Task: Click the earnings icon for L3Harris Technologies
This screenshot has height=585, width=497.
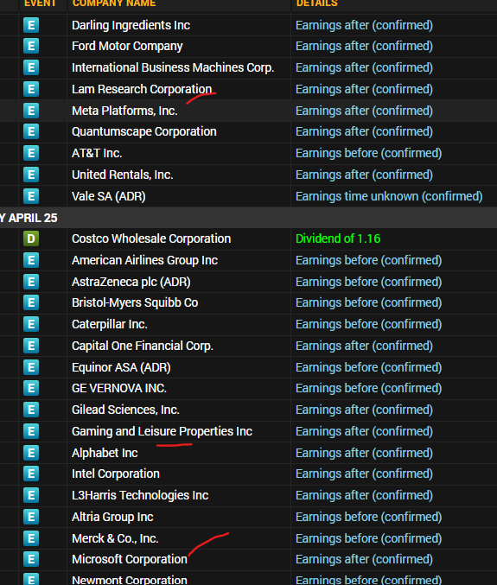Action: coord(31,495)
